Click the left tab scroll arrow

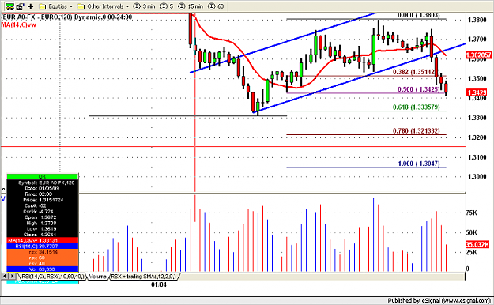(5, 276)
